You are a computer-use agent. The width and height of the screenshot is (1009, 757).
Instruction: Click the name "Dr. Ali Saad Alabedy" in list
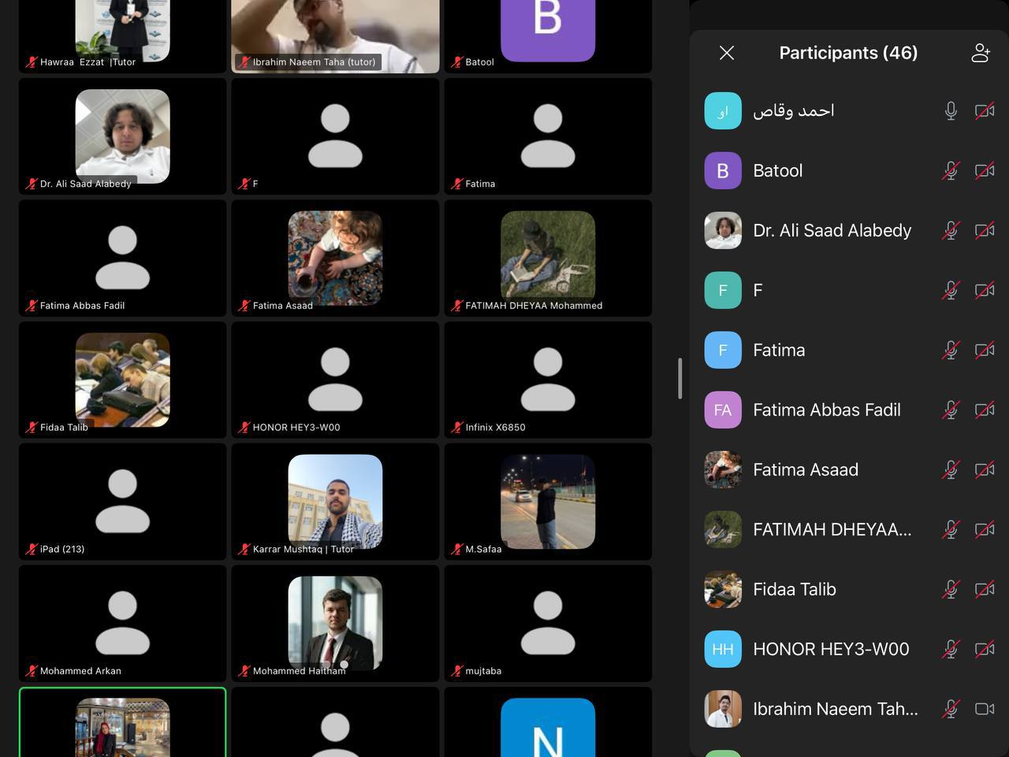(x=832, y=231)
